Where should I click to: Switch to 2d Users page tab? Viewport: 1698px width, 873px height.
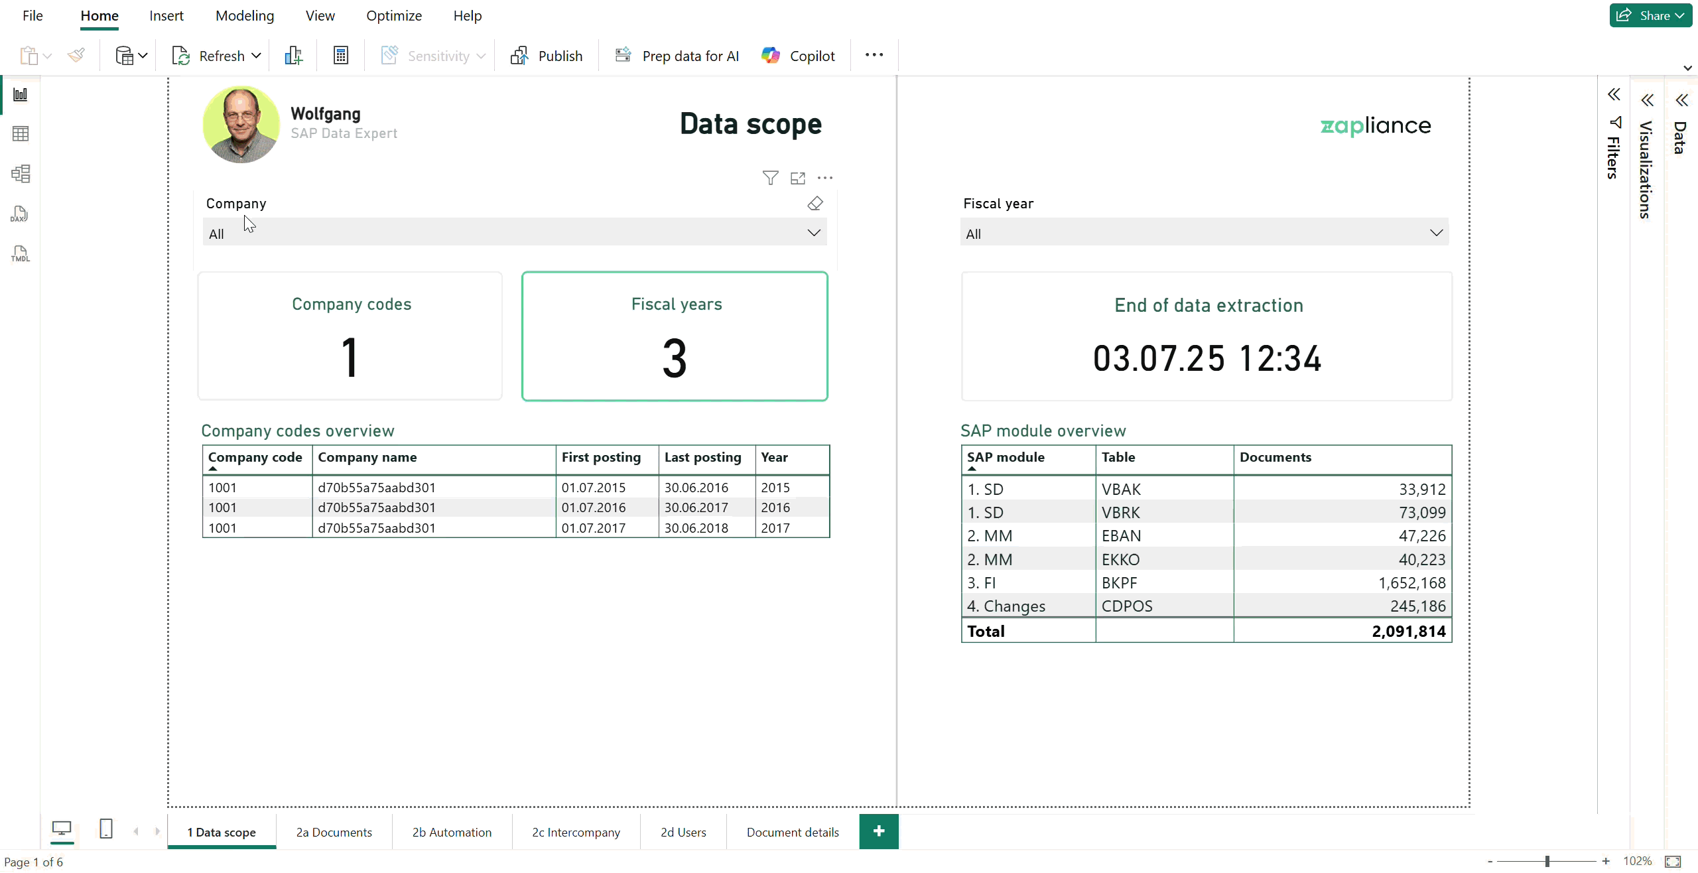pyautogui.click(x=683, y=832)
